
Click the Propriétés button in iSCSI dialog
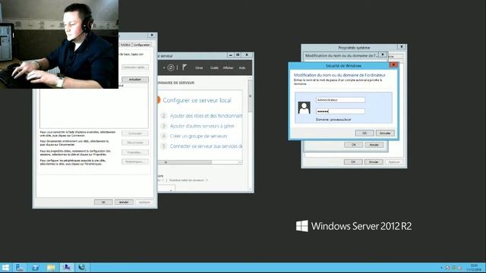click(135, 152)
